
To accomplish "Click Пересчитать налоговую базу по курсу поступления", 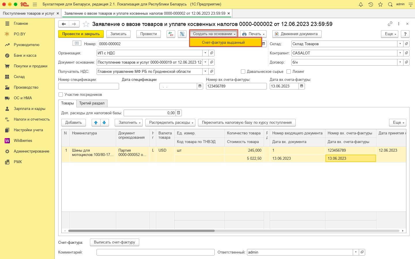I will 247,123.
